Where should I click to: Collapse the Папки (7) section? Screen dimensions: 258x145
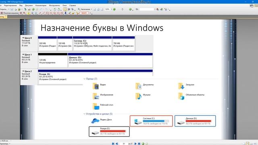84,79
